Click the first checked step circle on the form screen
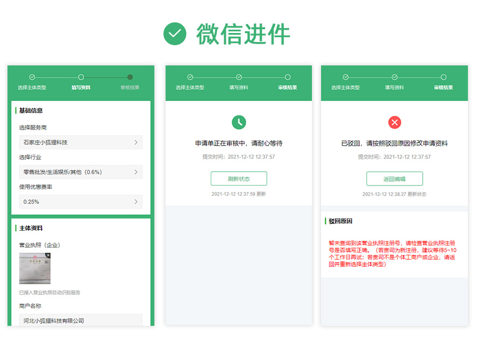Image resolution: width=477 pixels, height=353 pixels. pos(32,77)
